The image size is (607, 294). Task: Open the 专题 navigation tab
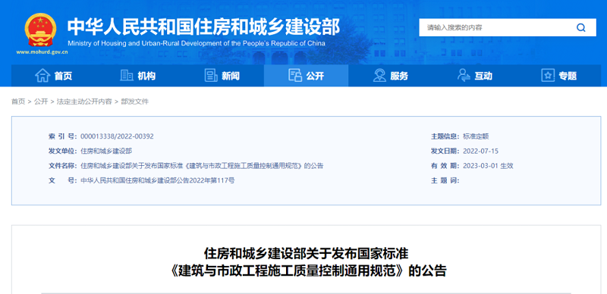559,76
